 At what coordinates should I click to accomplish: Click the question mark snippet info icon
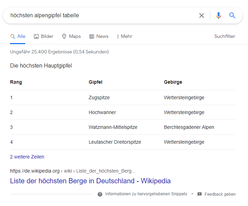(x=100, y=194)
